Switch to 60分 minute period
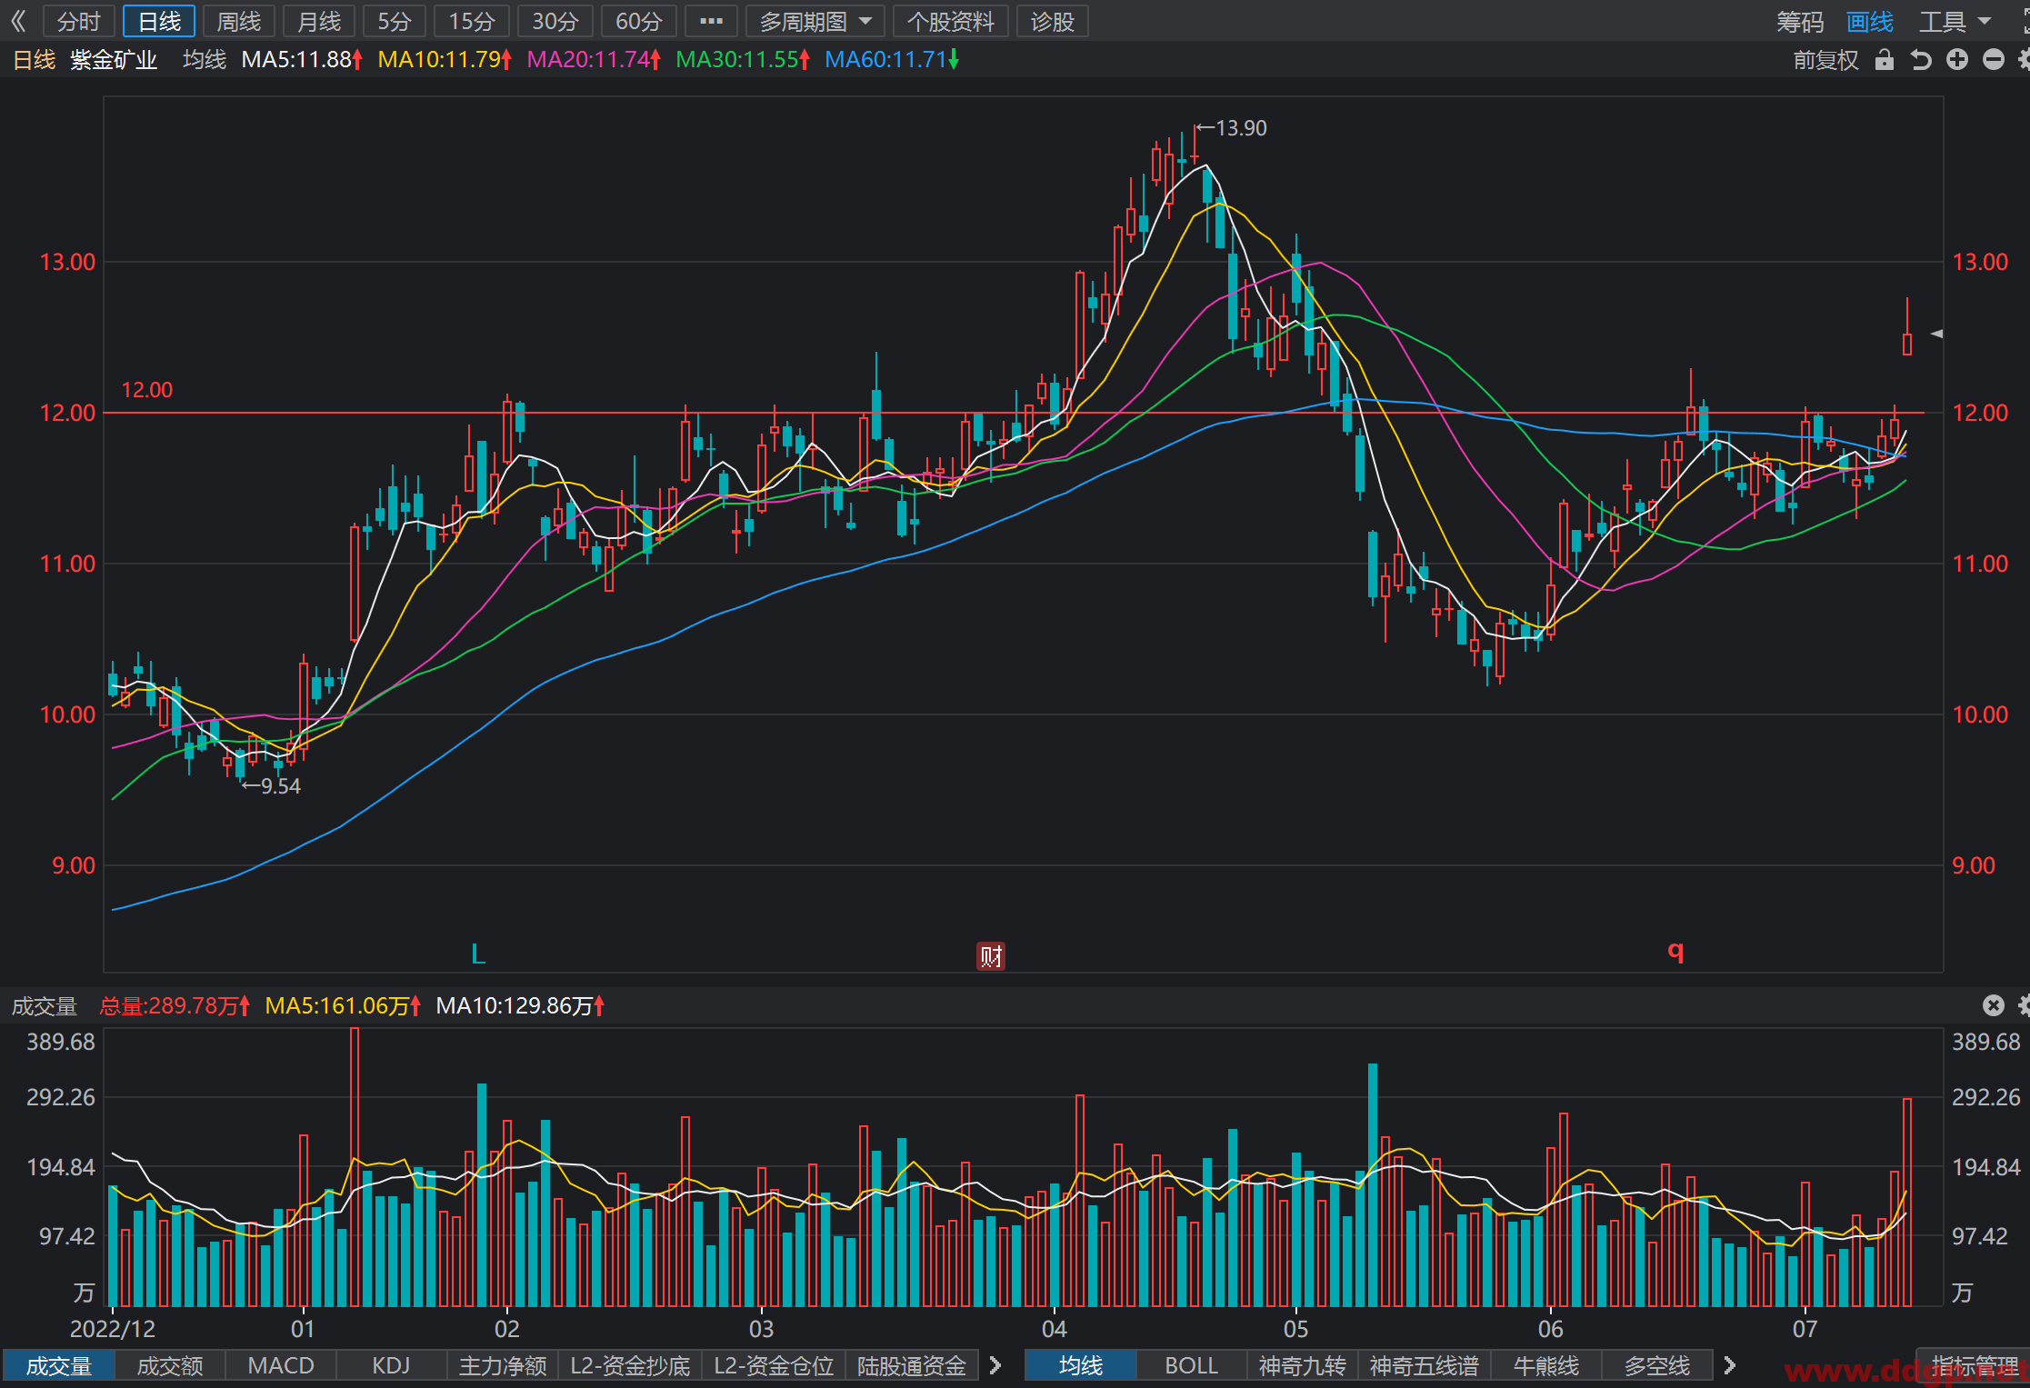Viewport: 2030px width, 1388px height. [638, 21]
